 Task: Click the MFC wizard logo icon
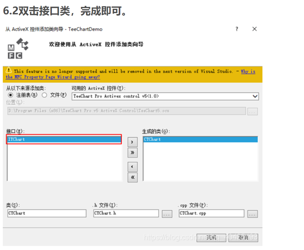point(18,48)
